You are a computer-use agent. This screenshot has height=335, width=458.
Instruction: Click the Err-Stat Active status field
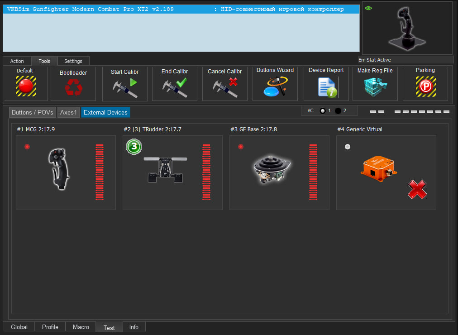(406, 60)
